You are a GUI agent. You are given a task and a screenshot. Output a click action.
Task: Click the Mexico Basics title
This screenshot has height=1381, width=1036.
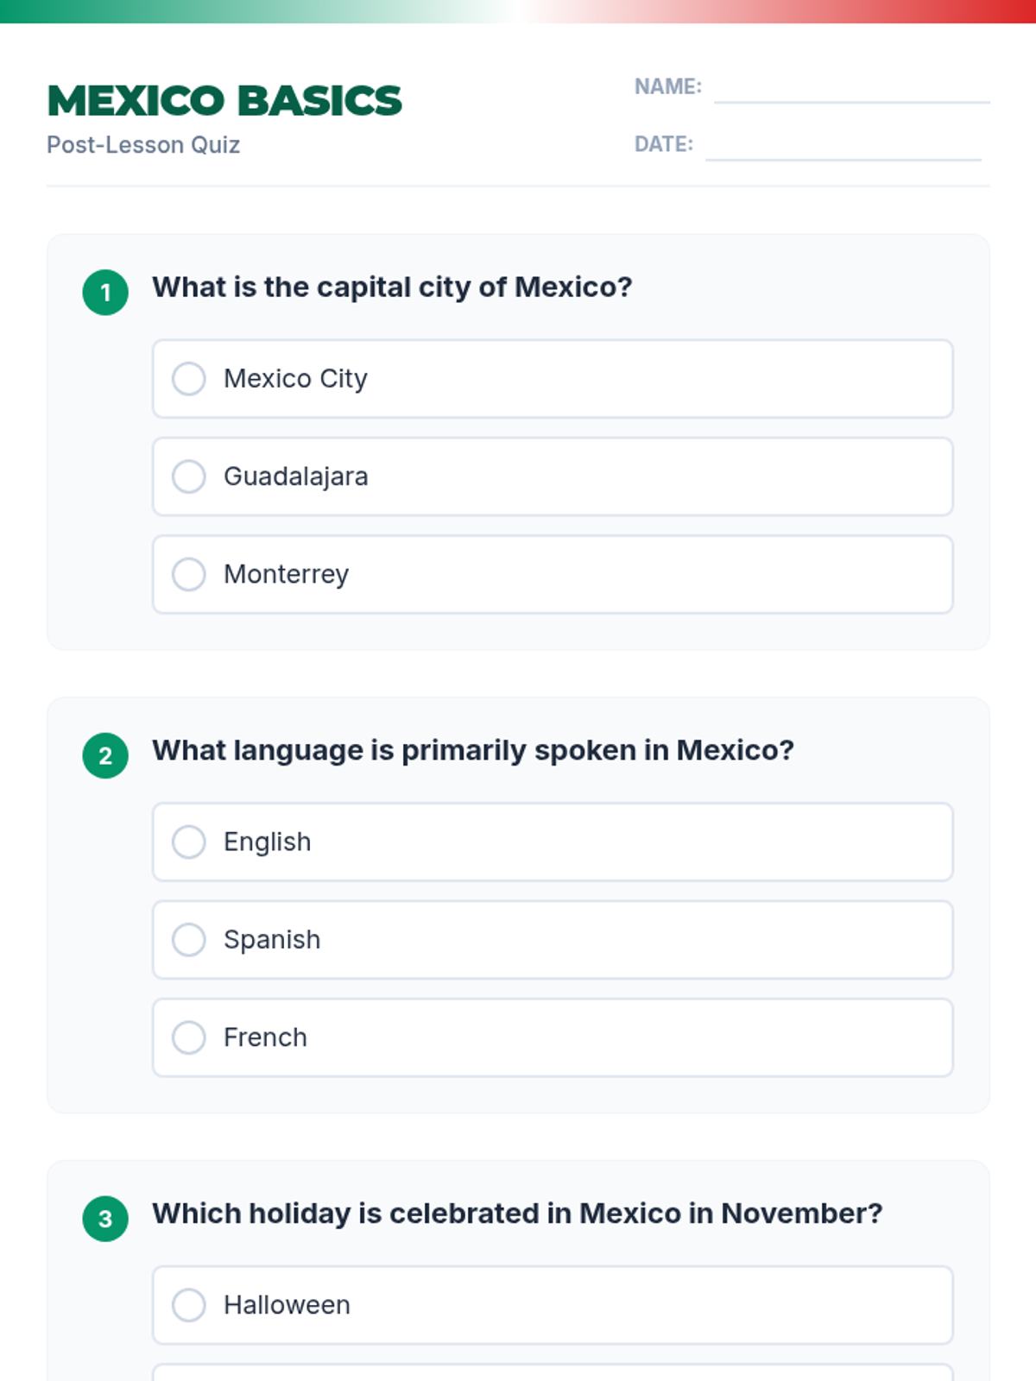pos(224,101)
